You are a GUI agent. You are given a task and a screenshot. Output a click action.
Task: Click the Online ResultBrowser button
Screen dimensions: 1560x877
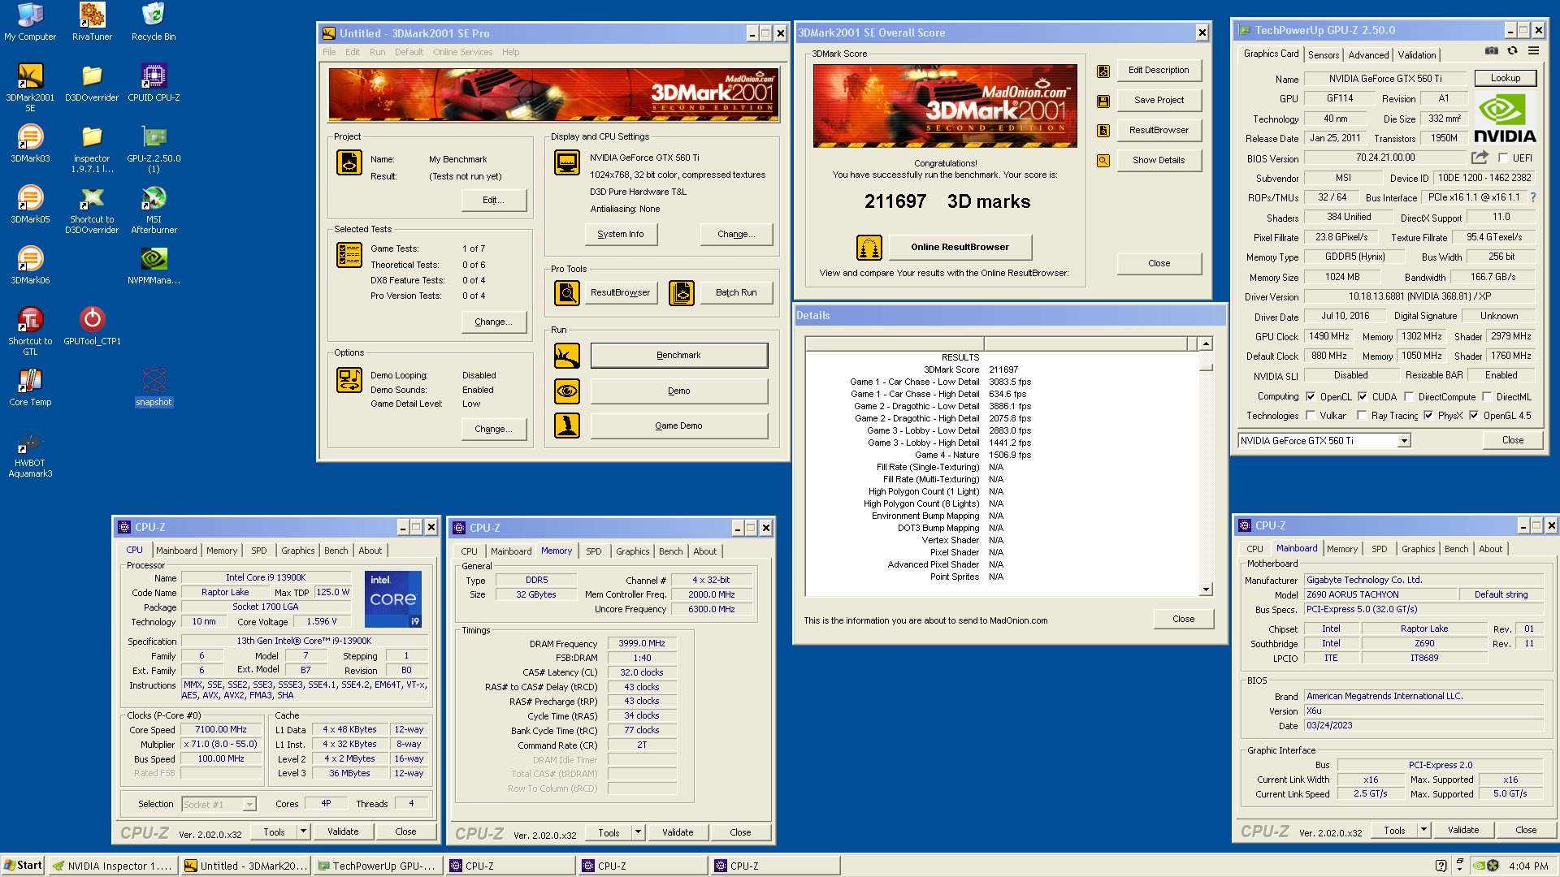pyautogui.click(x=960, y=247)
